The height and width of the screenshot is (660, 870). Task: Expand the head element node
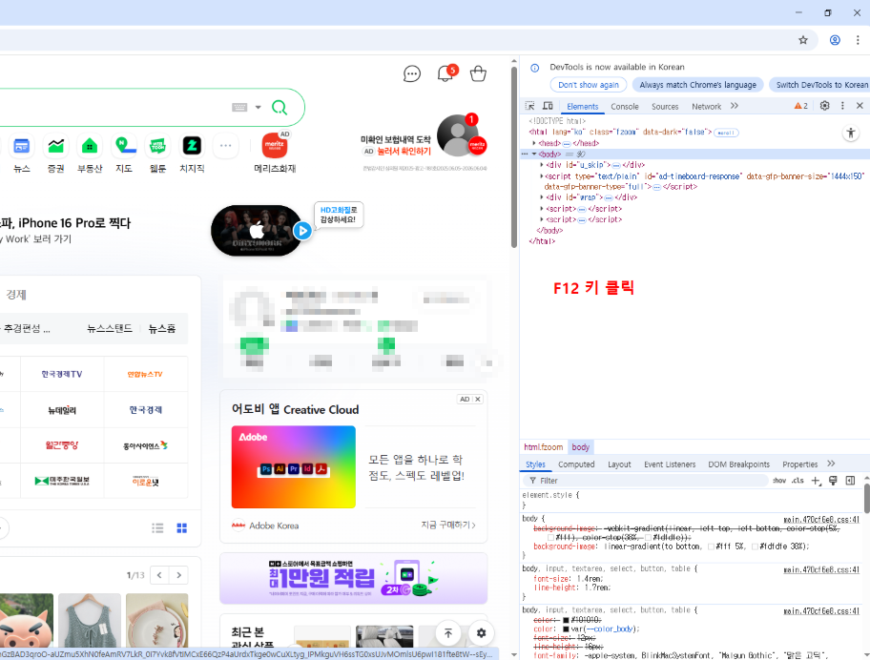click(534, 143)
